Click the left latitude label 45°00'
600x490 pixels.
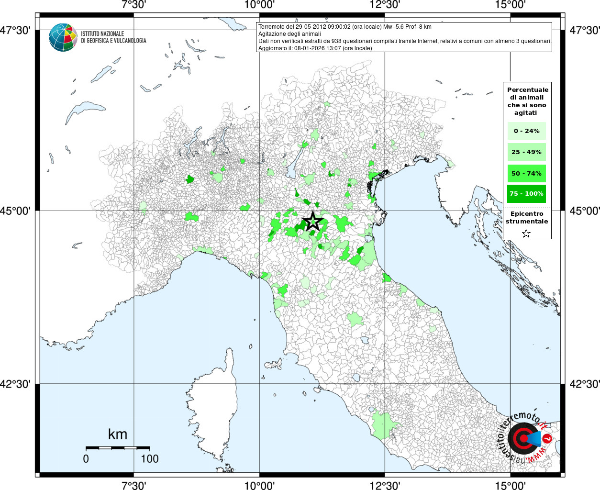(x=15, y=211)
